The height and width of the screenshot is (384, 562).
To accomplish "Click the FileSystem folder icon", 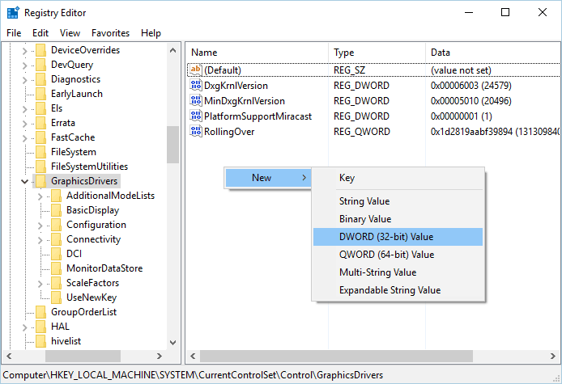I will tap(40, 152).
